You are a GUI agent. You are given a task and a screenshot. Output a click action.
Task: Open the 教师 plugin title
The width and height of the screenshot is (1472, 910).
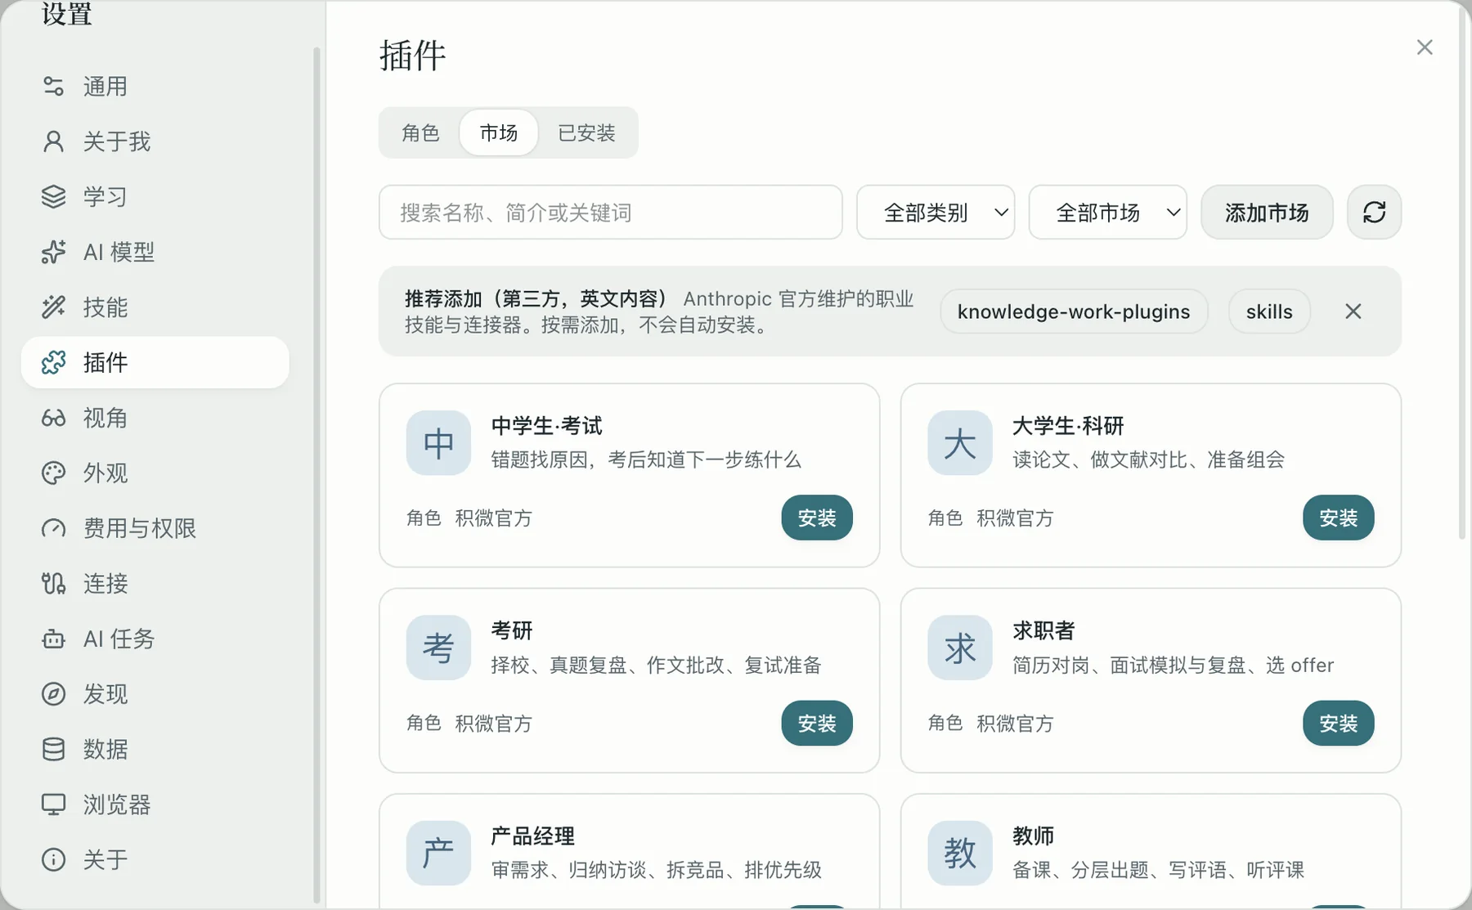1033,836
